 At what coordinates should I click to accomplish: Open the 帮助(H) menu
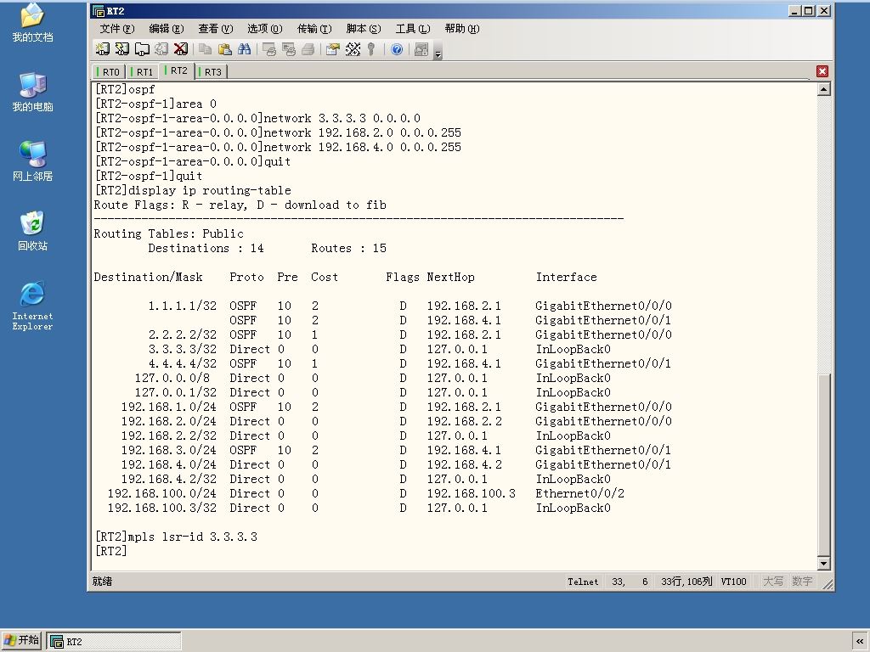point(462,29)
